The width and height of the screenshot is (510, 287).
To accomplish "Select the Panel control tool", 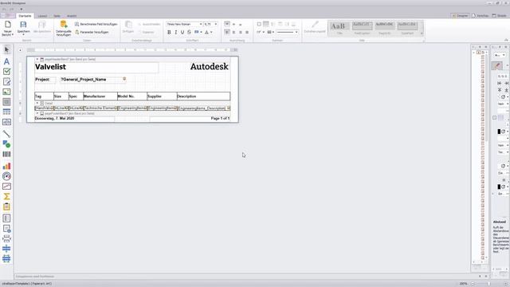I will pyautogui.click(x=6, y=102).
